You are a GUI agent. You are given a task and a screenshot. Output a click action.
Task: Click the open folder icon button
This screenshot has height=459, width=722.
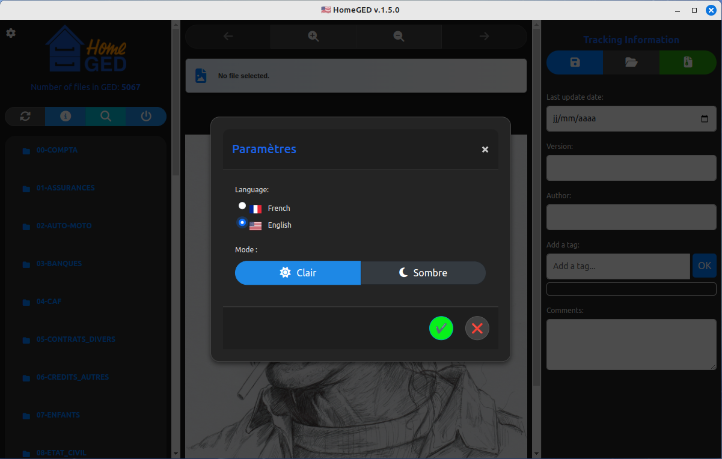pos(631,62)
